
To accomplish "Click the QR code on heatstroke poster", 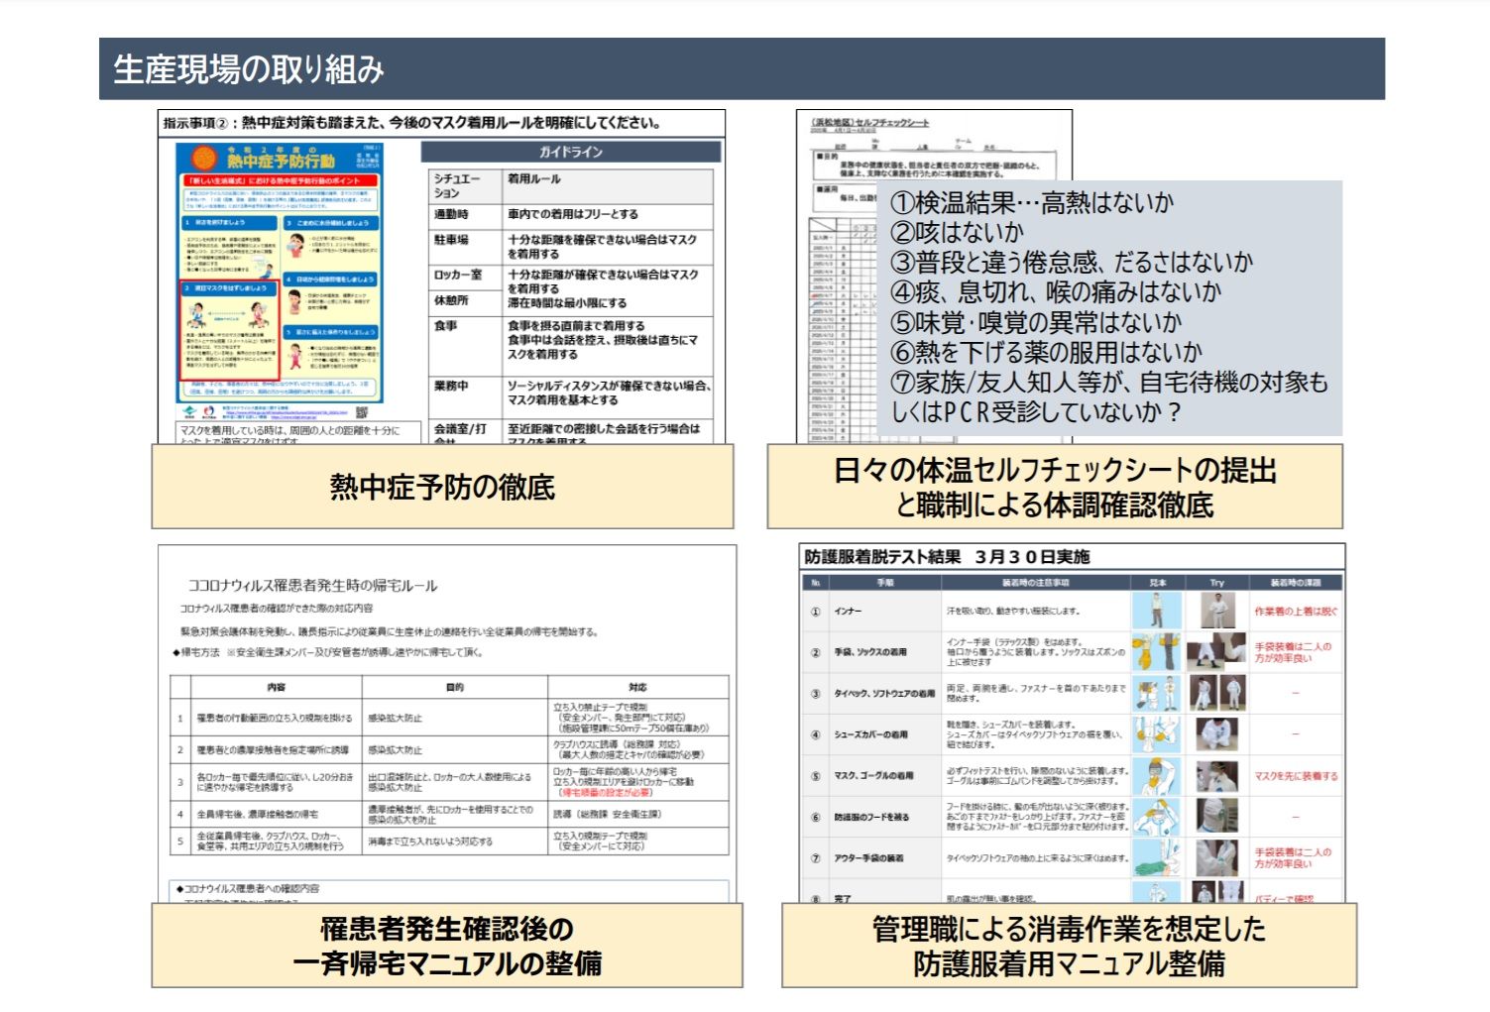I will click(x=362, y=411).
